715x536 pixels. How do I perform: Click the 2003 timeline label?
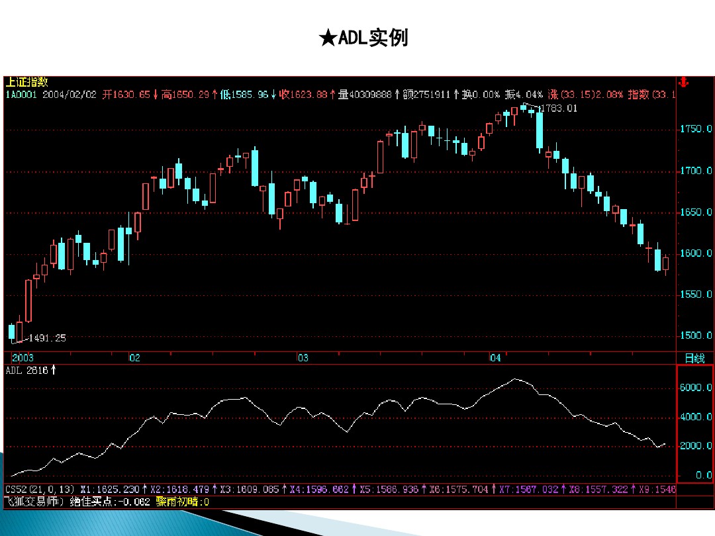[x=22, y=356]
